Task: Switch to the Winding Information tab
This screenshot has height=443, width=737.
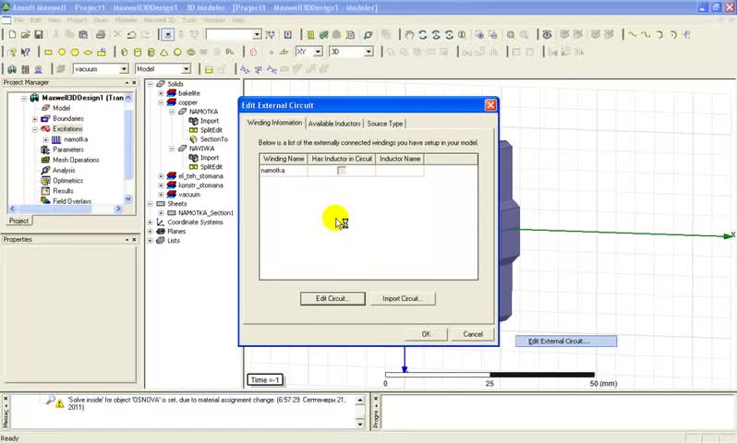Action: [x=274, y=123]
